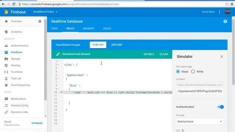Click the Database sidebar icon
The width and height of the screenshot is (235, 132).
tap(6, 52)
